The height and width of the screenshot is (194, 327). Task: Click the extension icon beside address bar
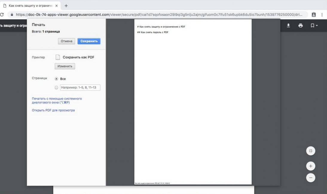(314, 15)
